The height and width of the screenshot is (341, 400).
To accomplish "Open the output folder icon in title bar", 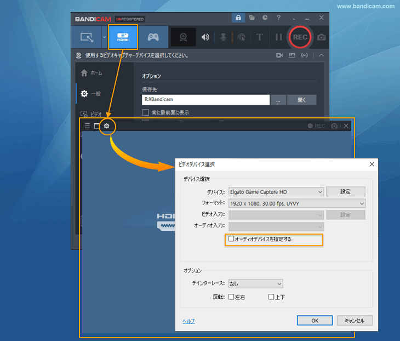I will point(252,18).
